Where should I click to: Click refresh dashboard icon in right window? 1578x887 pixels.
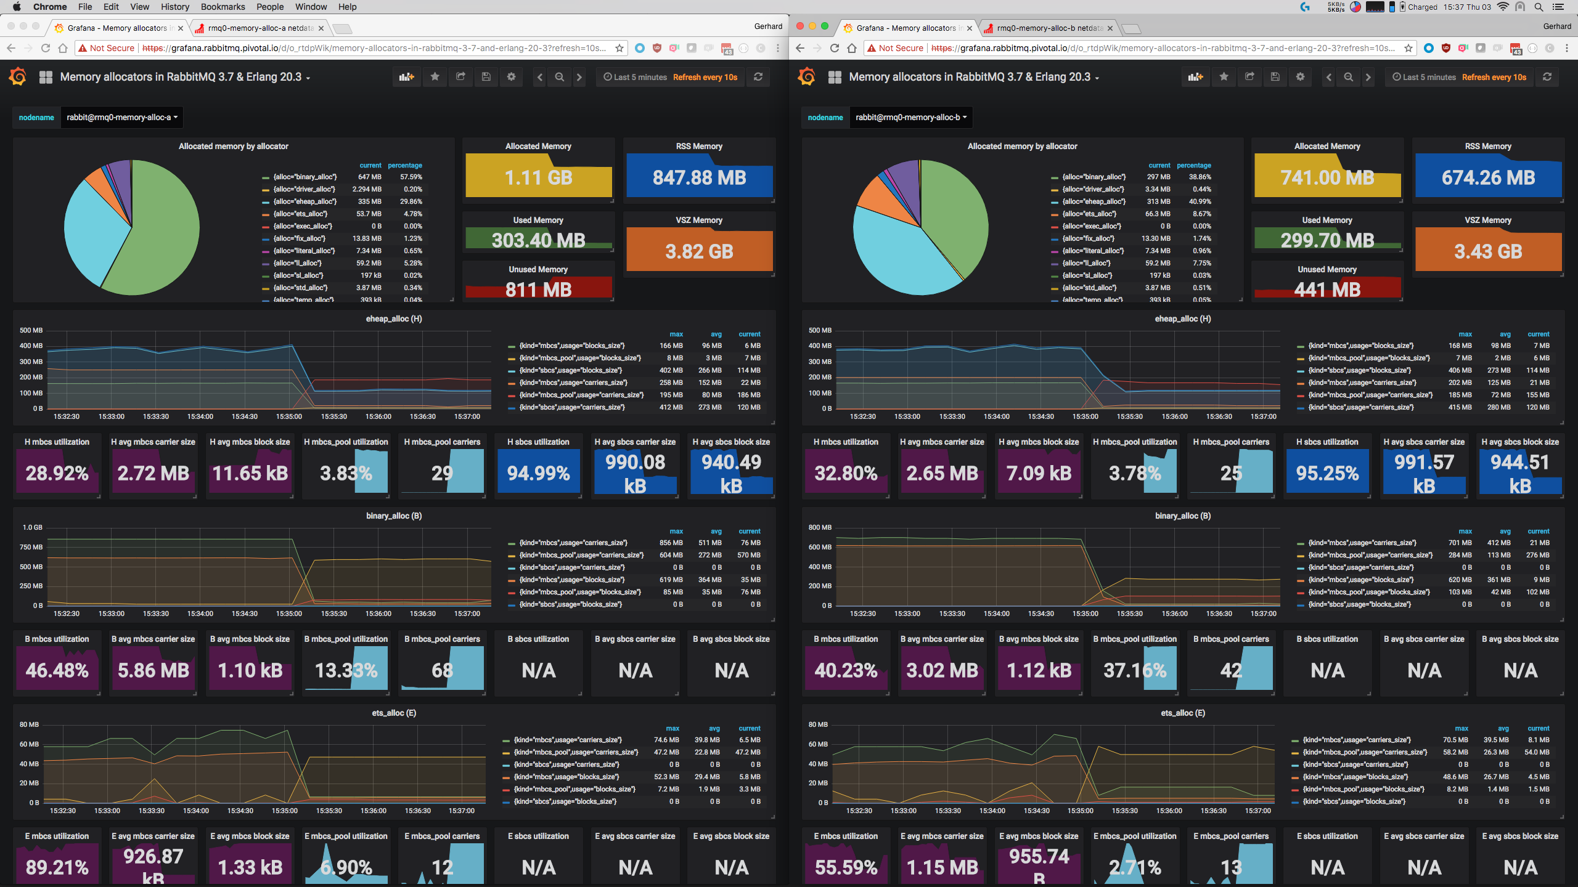tap(1547, 77)
